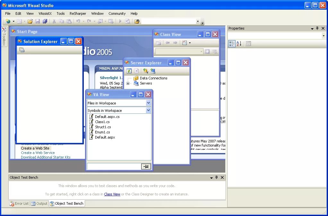Click the Start Debugging play icon
This screenshot has height=216, width=328.
120,21
